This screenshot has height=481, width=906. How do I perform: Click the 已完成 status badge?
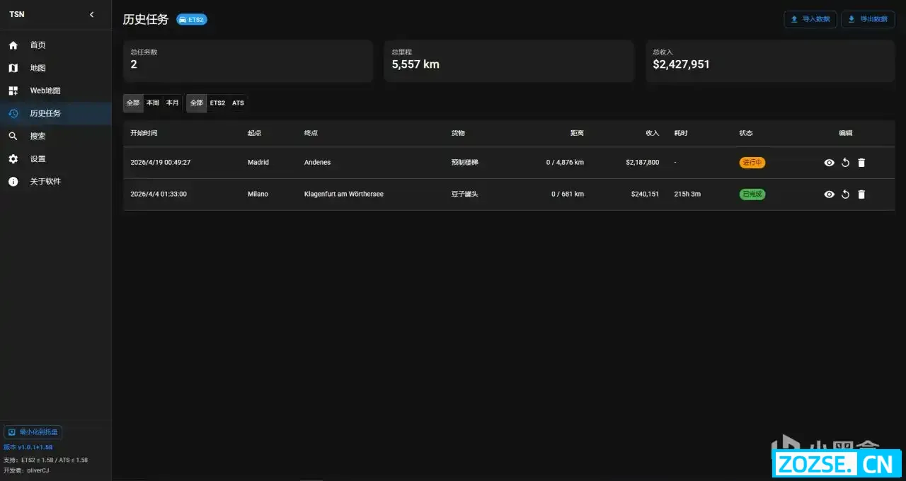pos(752,194)
